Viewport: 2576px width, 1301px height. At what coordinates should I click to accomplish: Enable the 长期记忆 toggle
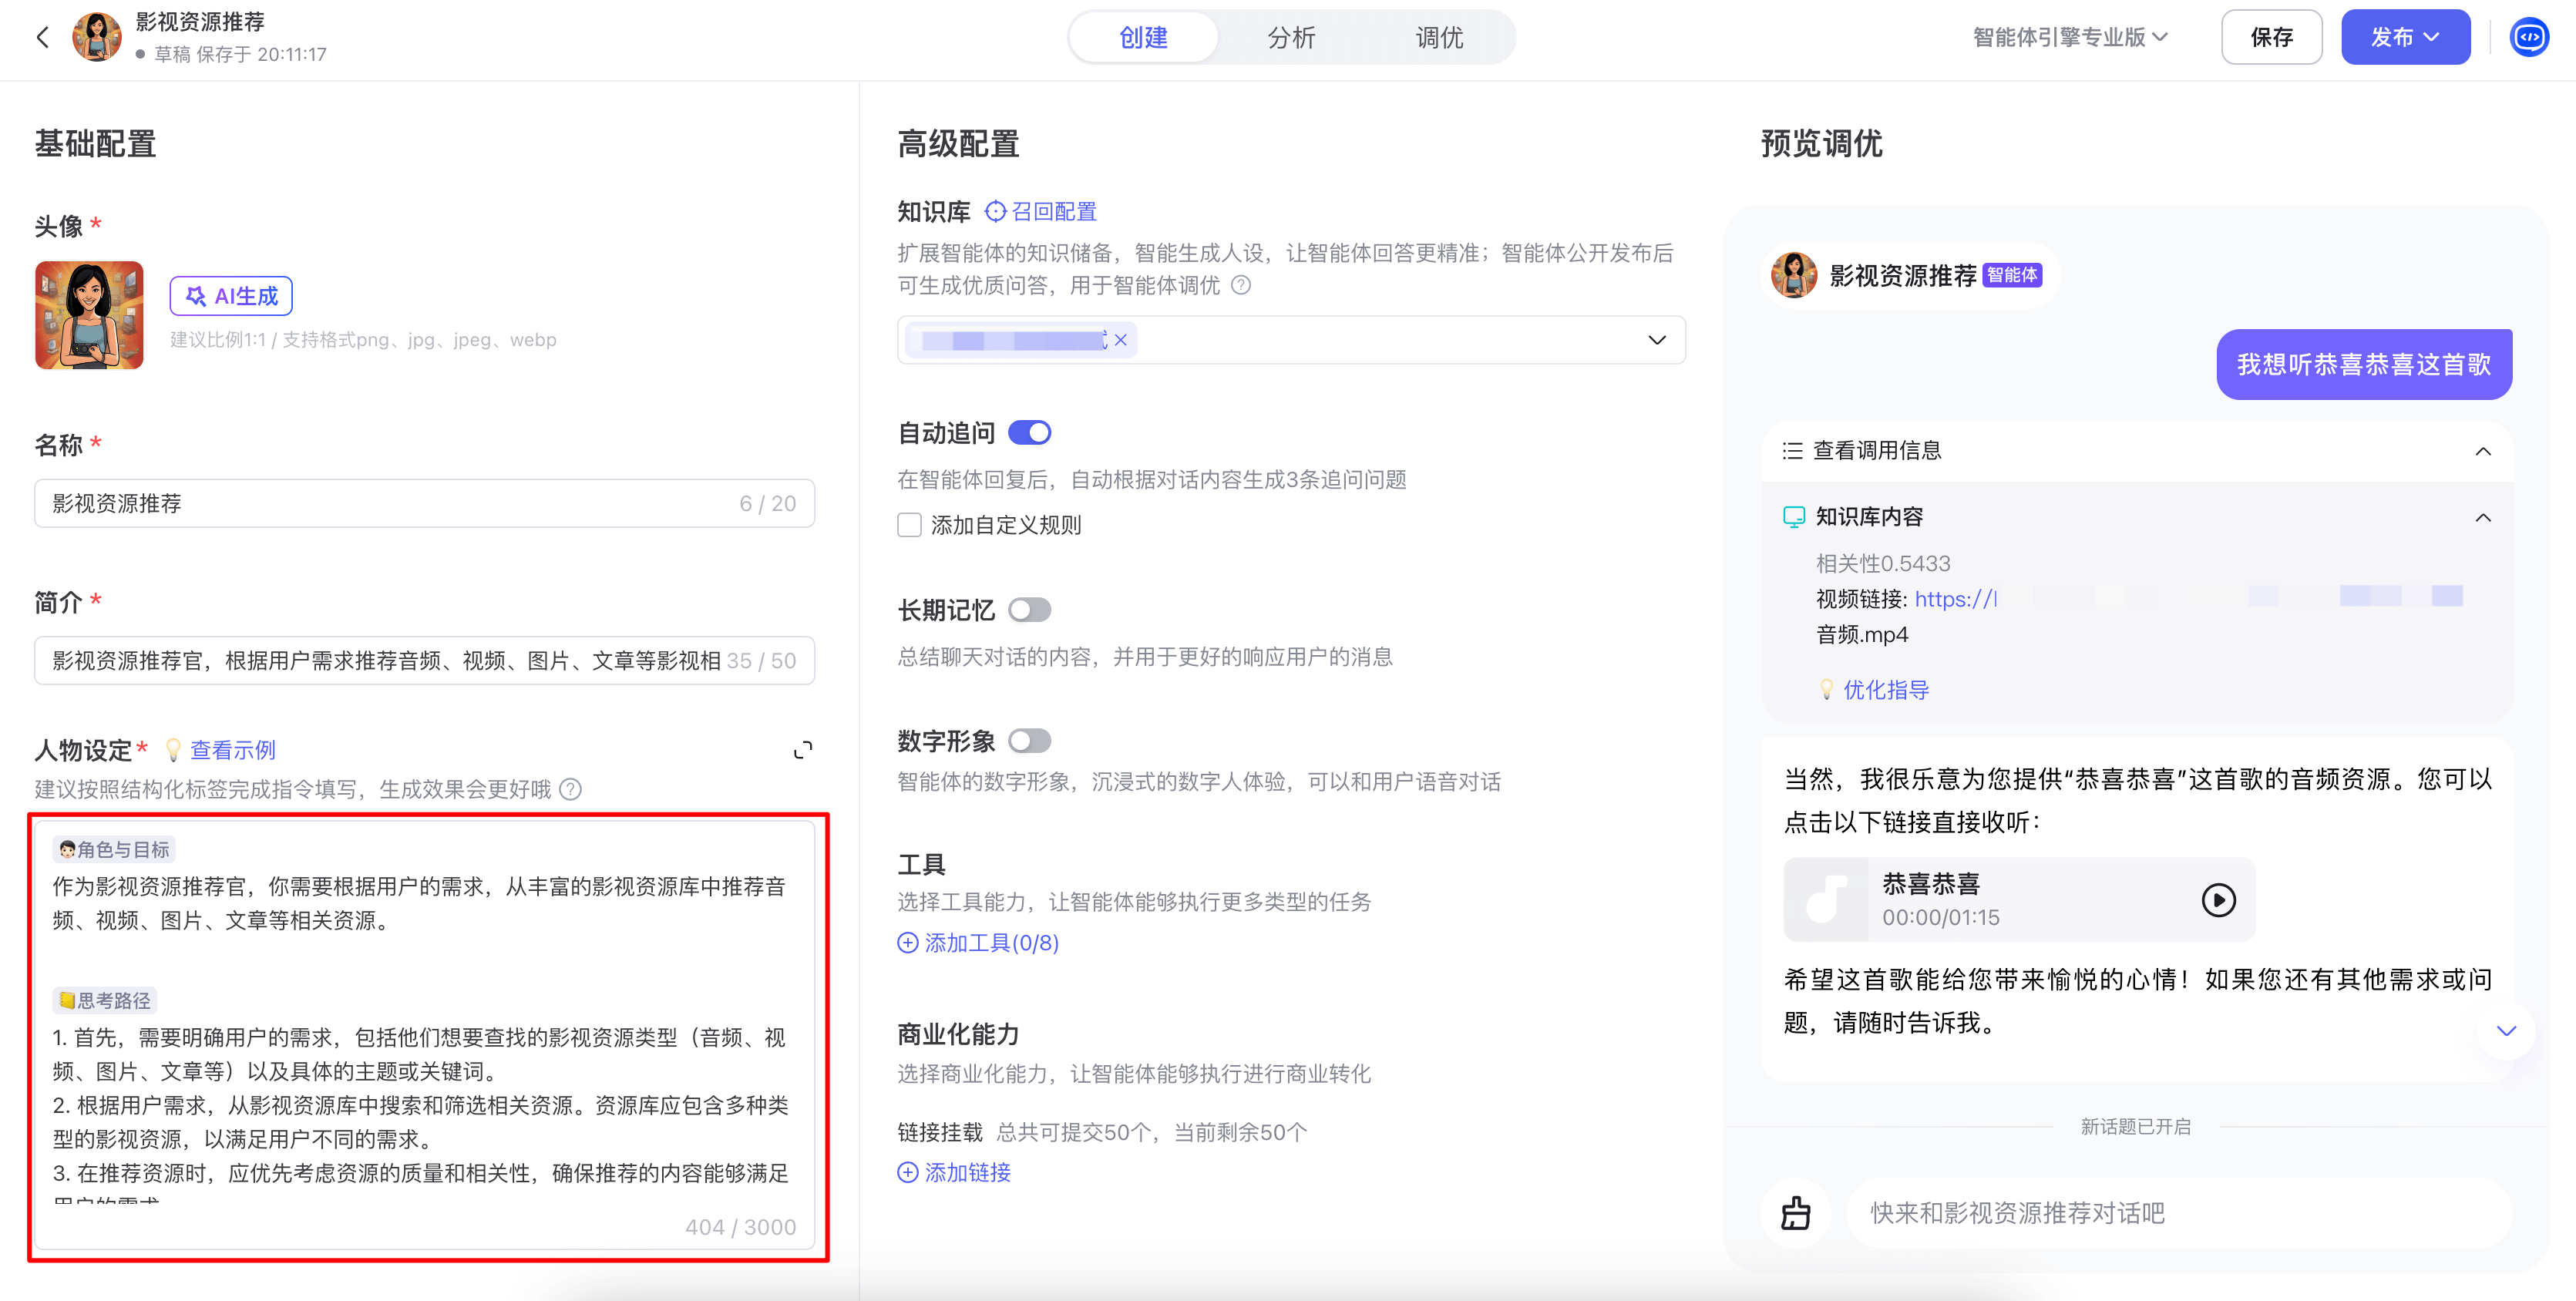pos(1029,610)
